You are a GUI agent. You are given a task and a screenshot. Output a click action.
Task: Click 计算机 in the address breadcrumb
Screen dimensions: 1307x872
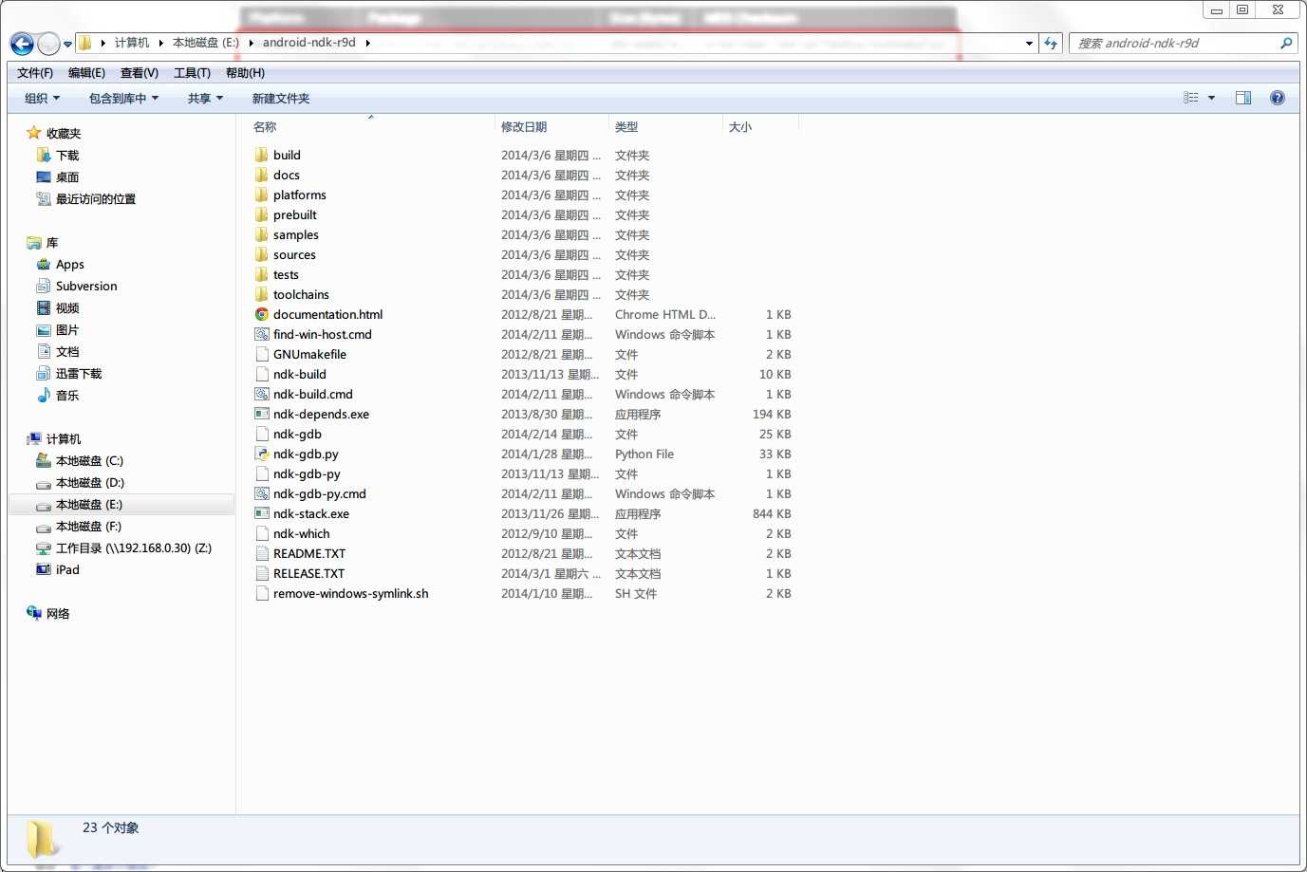click(132, 43)
